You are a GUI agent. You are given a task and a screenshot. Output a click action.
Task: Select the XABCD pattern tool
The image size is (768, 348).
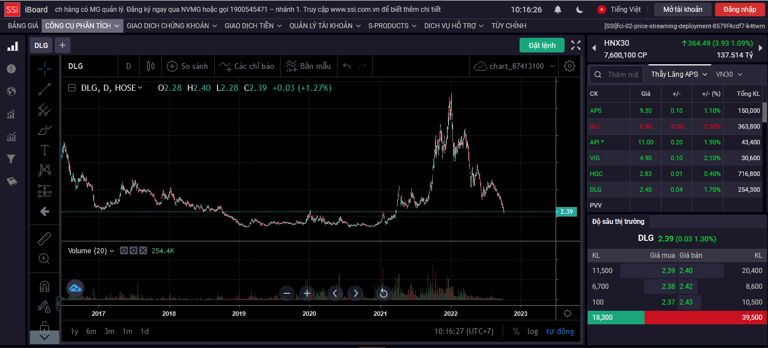click(45, 170)
